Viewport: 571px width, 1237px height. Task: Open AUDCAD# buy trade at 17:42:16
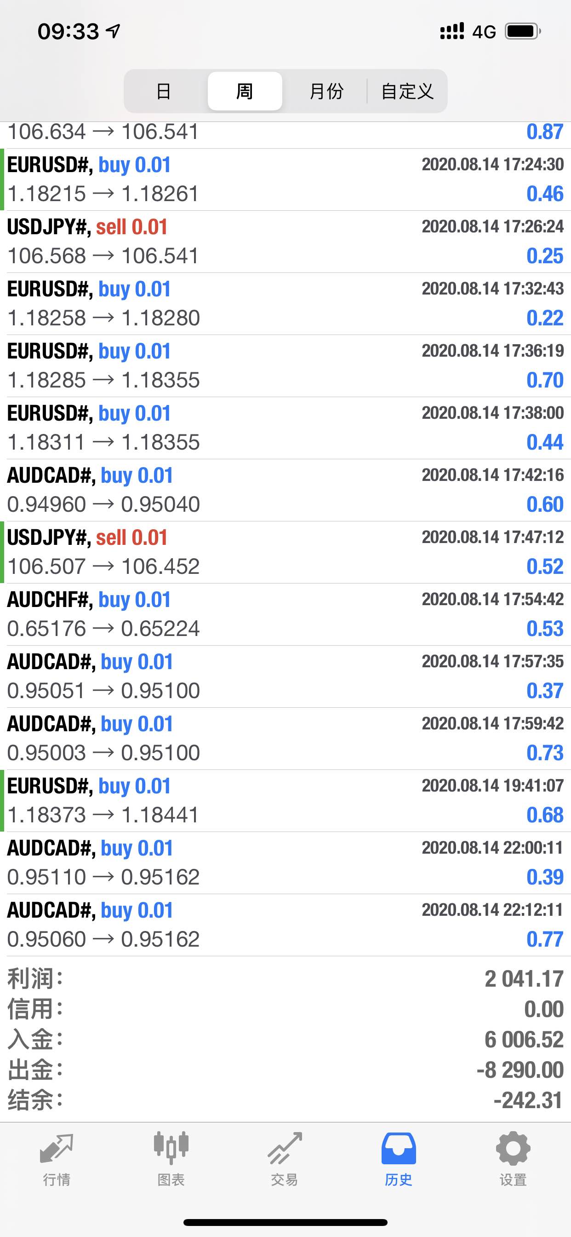pos(285,490)
